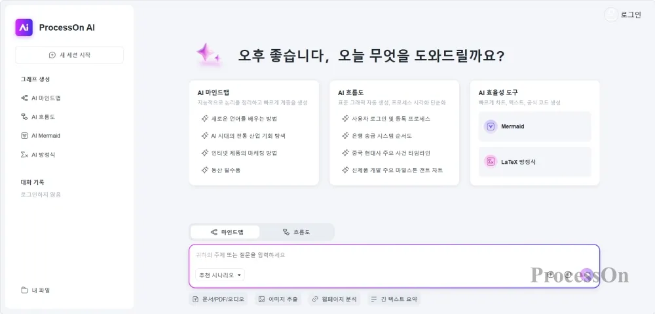This screenshot has width=655, height=314.
Task: Click the user avatar icon
Action: point(610,14)
